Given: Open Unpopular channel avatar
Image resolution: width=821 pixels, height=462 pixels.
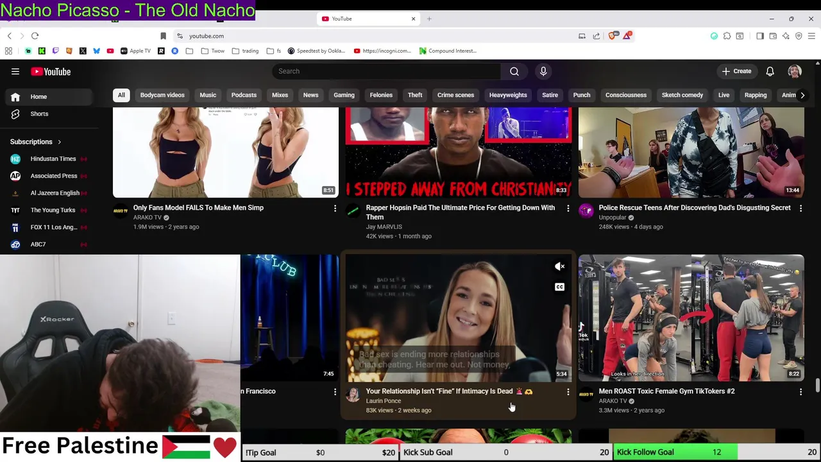Looking at the screenshot, I should tap(586, 212).
